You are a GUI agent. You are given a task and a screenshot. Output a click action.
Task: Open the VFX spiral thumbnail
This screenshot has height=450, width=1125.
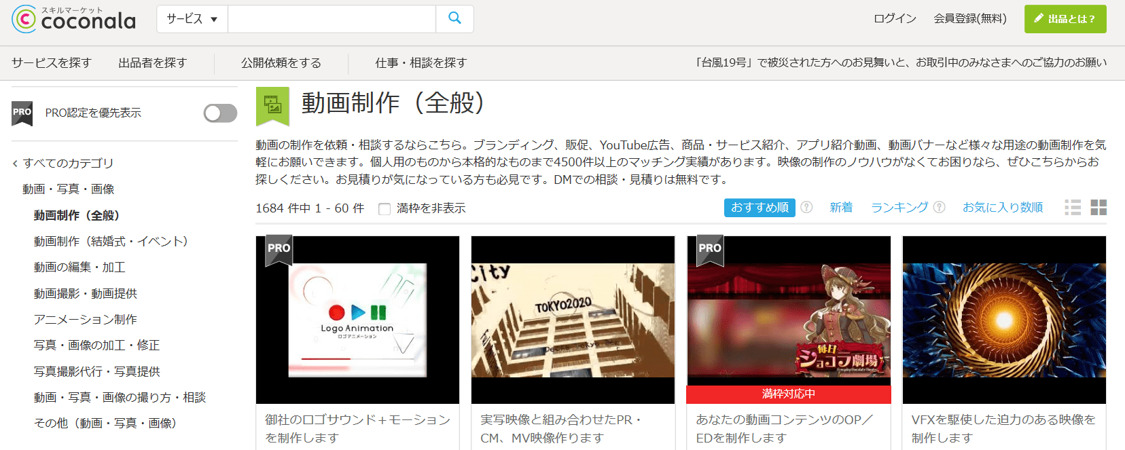point(1004,320)
